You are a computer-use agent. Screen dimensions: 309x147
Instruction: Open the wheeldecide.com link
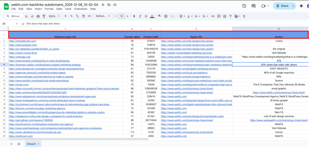pos(23,41)
